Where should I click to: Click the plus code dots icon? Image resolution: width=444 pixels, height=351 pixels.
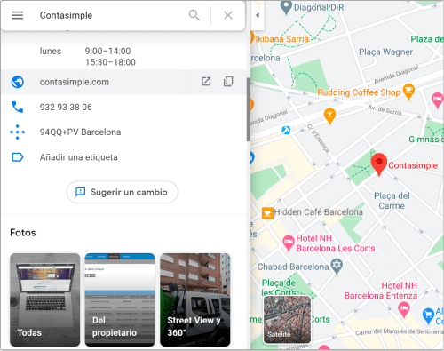coord(18,132)
